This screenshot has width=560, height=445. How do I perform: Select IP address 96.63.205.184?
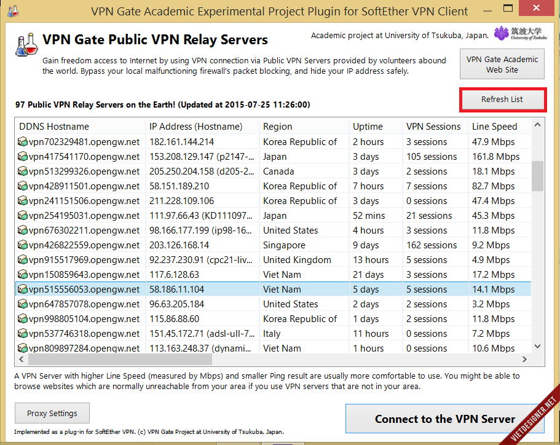pos(177,304)
